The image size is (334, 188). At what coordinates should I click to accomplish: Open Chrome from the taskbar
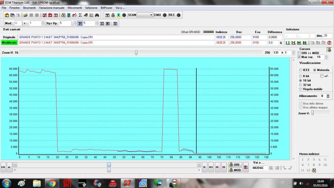point(52,183)
